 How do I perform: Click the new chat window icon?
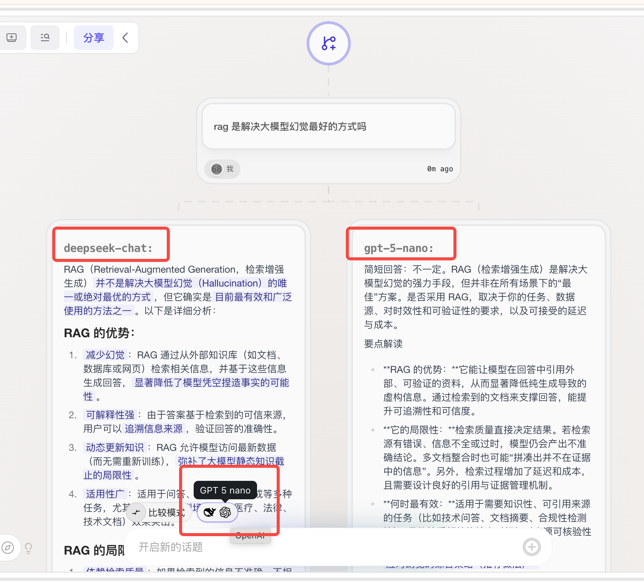(x=12, y=38)
